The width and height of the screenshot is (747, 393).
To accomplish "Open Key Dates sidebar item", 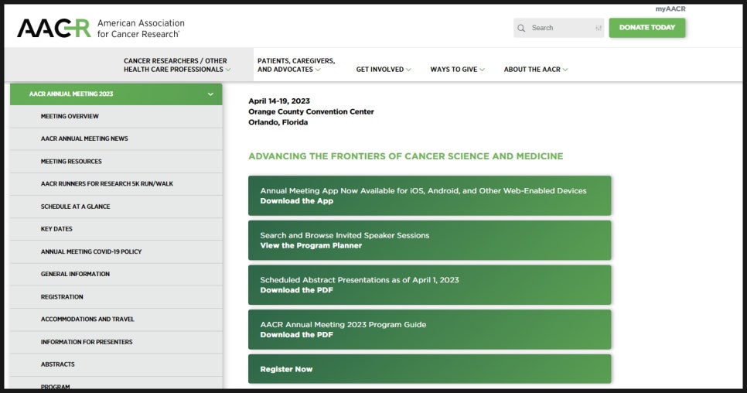I will tap(116, 229).
